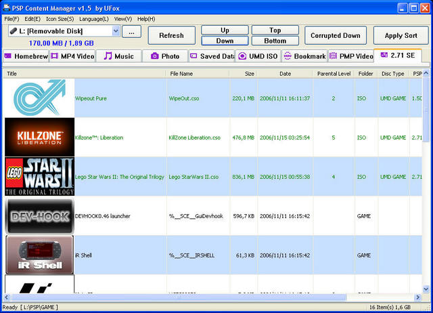Click the '170,00 MB / 1,89 GB' capacity text
The height and width of the screenshot is (313, 433).
coord(62,43)
